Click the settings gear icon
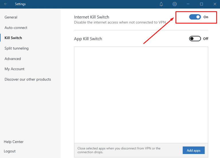Screen dimensions: 220x158 pyautogui.click(x=175, y=4)
